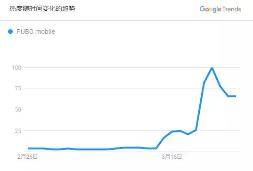Screen dimensions: 253x171
Task: Click the 2月26日 date label on axis
Action: 28,157
